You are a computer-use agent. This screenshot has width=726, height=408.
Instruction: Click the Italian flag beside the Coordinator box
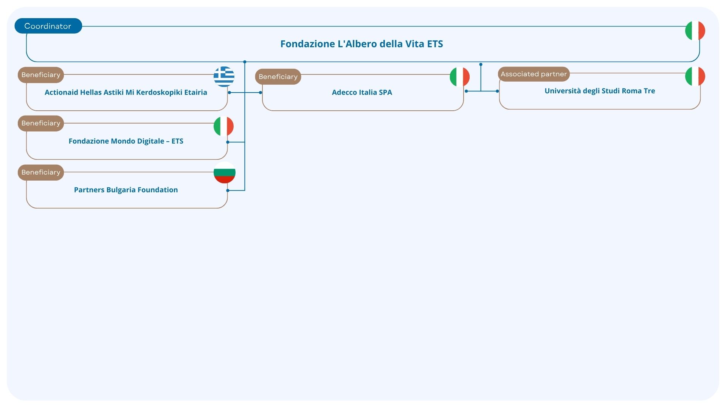point(695,31)
